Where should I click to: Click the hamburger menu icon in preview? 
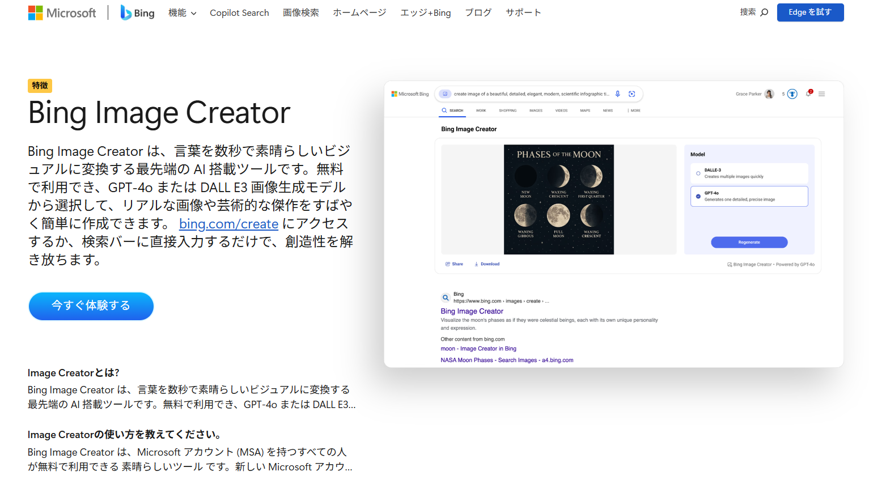pyautogui.click(x=822, y=94)
